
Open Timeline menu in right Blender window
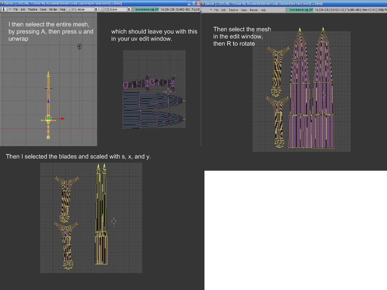coord(233,10)
